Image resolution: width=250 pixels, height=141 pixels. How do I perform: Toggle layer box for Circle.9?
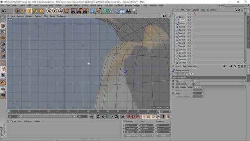coord(188,46)
